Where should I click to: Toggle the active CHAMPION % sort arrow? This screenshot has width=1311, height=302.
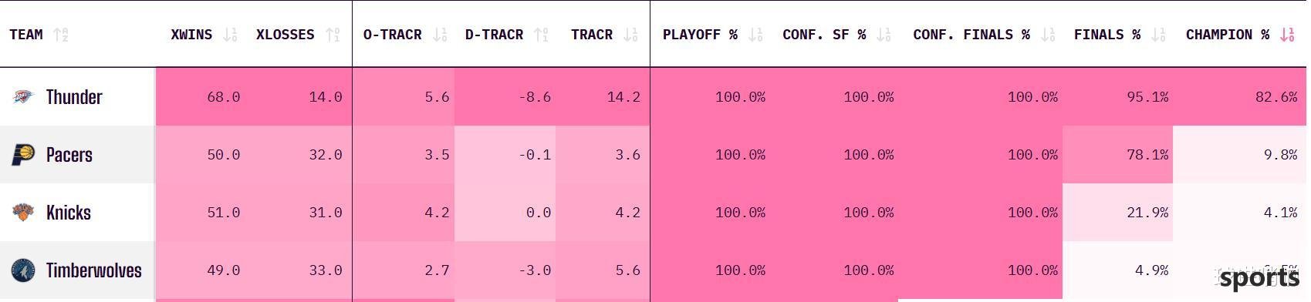[1287, 35]
